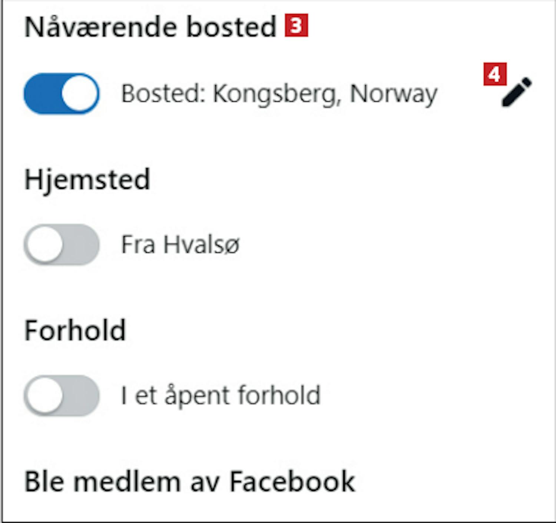Enable the Fra Hvalsø toggle
This screenshot has height=523, width=556.
click(62, 244)
